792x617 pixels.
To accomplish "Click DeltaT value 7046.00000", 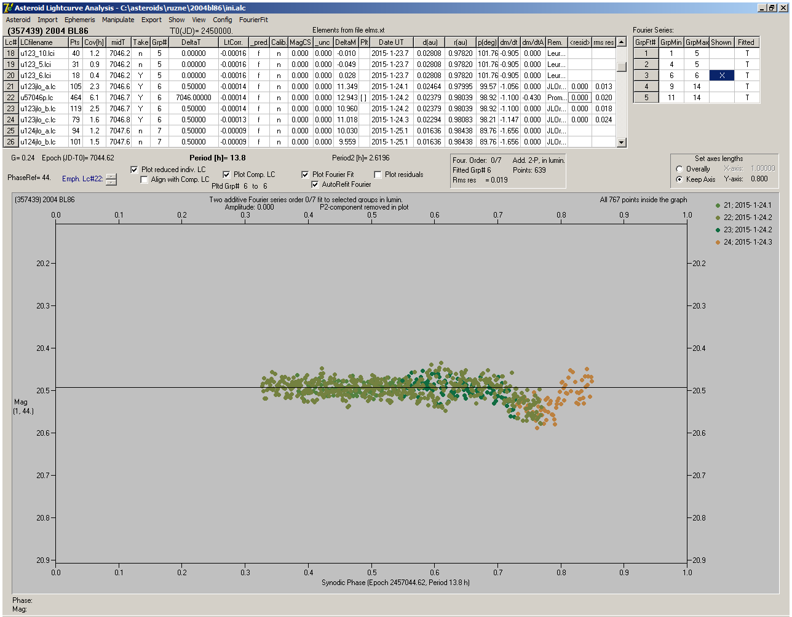I will click(194, 98).
